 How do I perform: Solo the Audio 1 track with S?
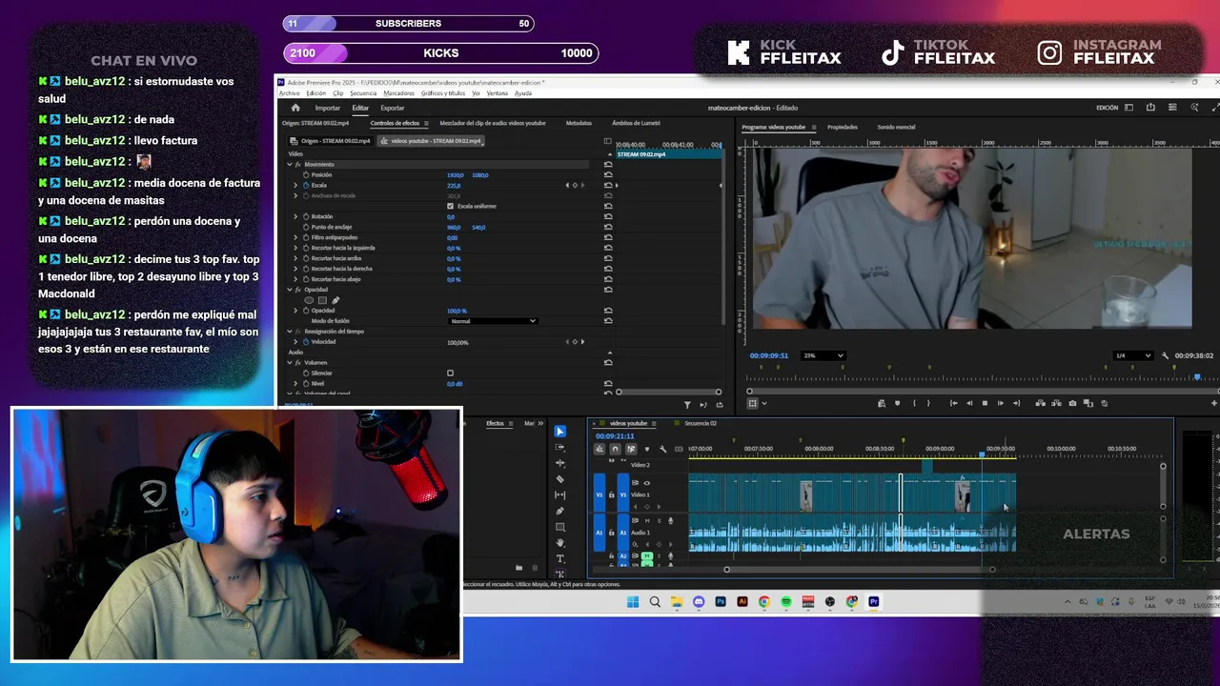[659, 520]
